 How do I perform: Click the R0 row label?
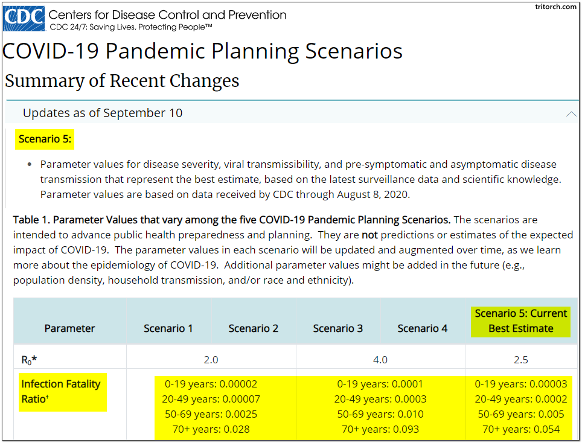30,360
